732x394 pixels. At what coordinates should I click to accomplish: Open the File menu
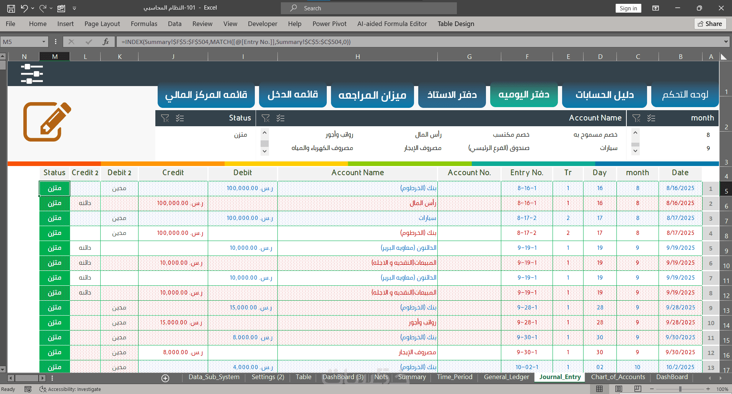(x=11, y=24)
